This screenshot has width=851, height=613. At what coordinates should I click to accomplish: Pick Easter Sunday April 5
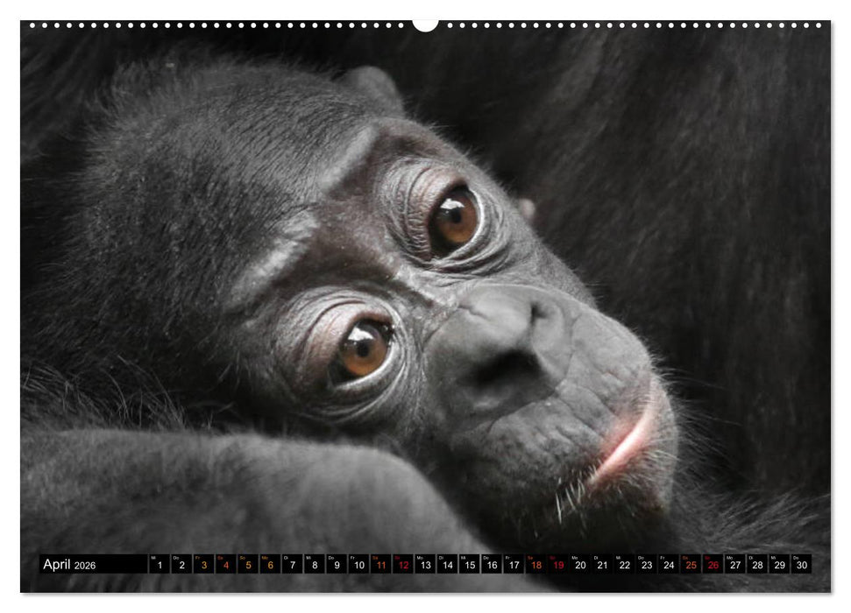click(248, 565)
